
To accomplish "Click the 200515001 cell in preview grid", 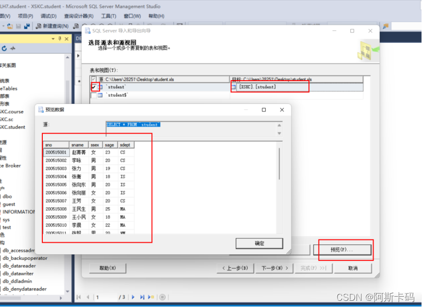I will click(56, 152).
